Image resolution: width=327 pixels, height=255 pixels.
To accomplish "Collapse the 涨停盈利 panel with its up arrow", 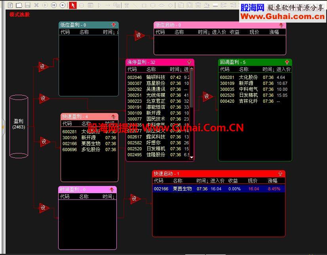I will point(189,62).
